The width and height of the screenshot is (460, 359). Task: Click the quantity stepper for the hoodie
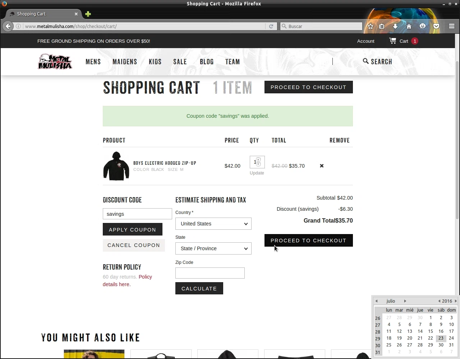coord(258,162)
